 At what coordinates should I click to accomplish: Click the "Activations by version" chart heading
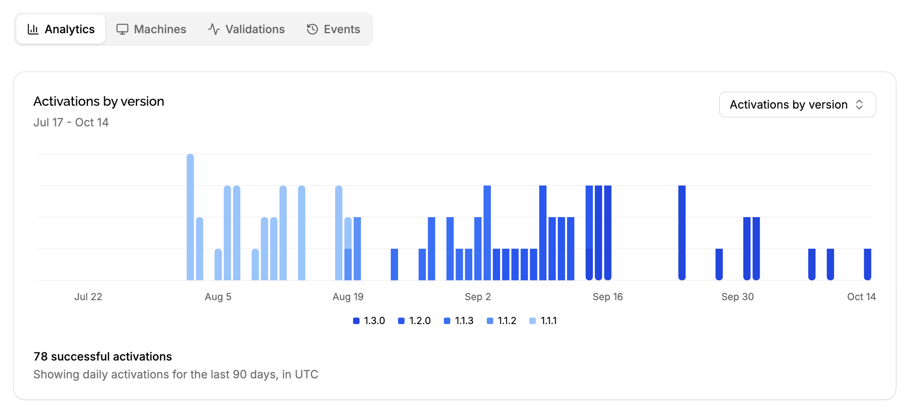[98, 101]
